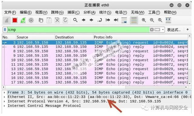This screenshot has height=116, width=194.
Task: Open the filter history dropdown
Action: click(163, 30)
